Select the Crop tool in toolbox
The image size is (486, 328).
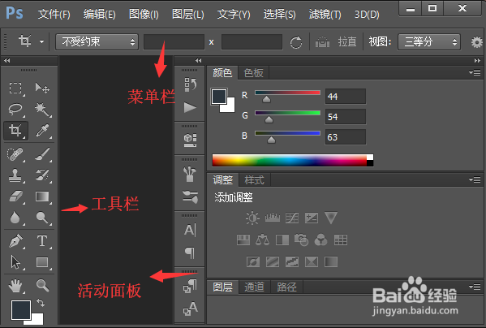[x=15, y=130]
